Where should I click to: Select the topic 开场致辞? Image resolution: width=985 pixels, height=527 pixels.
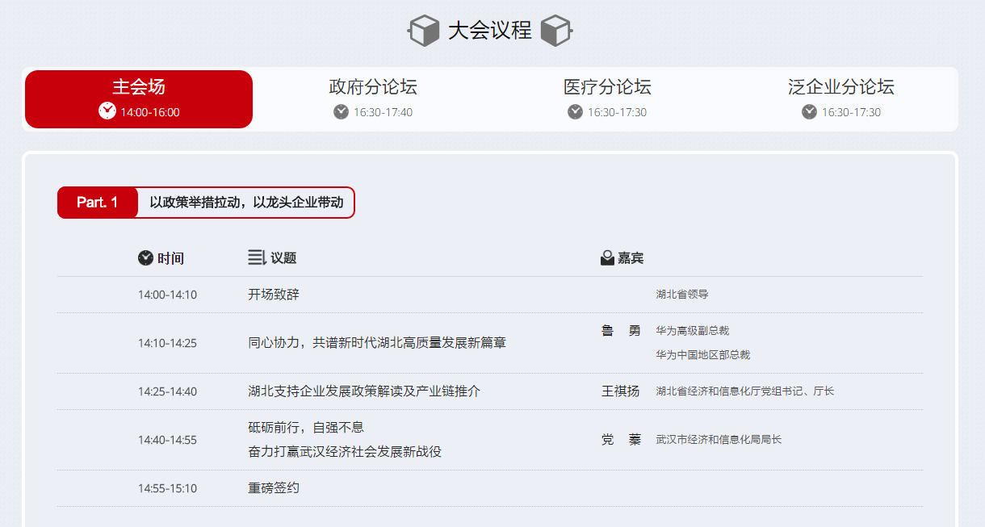[274, 295]
